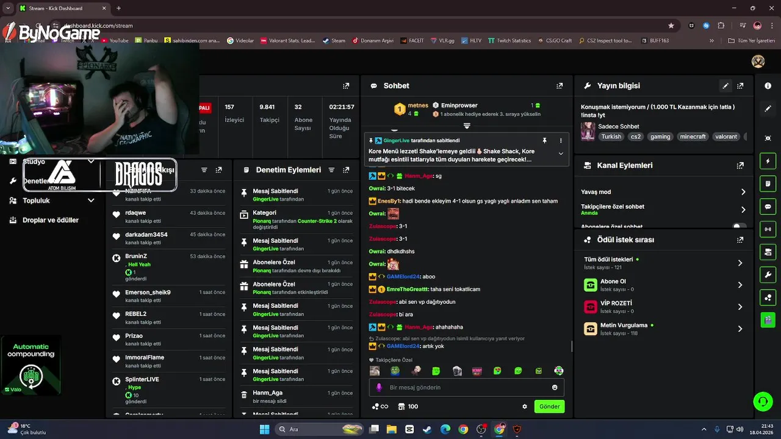Click the chat bubble icon in right sidebar

768,207
